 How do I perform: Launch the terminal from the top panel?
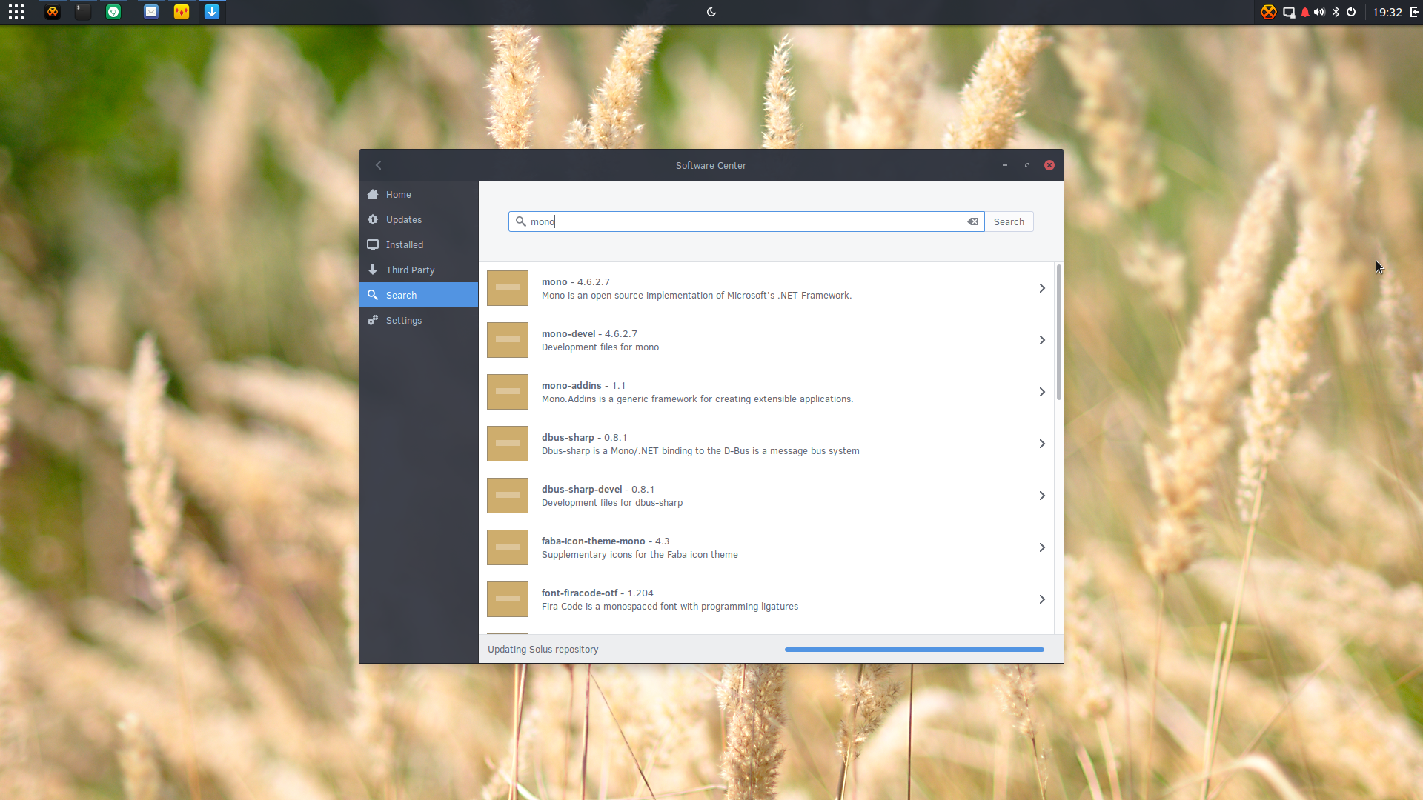coord(83,12)
